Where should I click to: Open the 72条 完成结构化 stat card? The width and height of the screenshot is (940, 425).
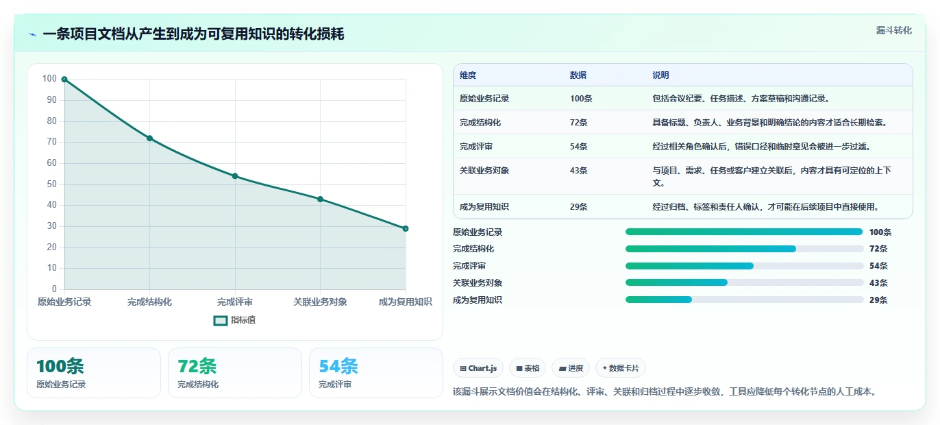[x=235, y=373]
